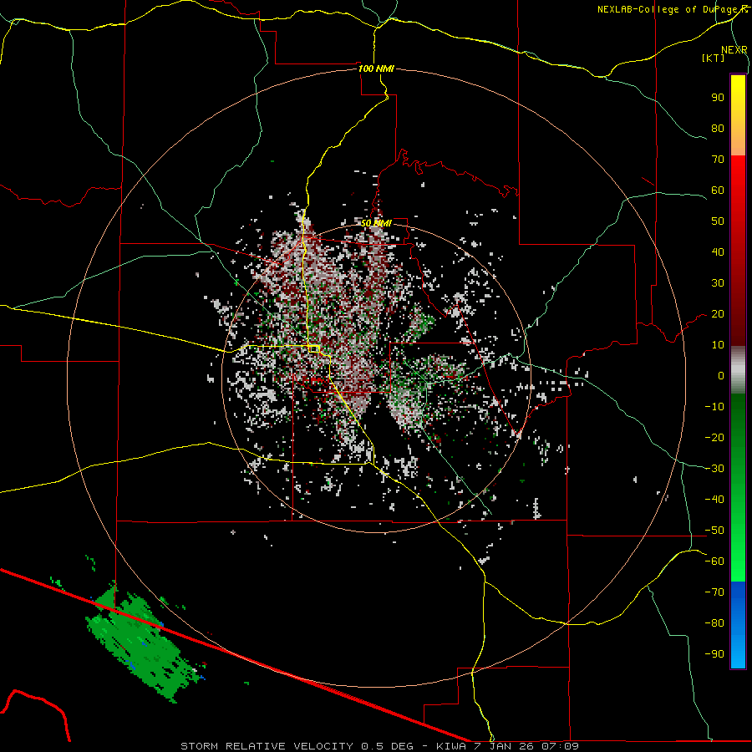The width and height of the screenshot is (752, 752).
Task: Click the 10 value on velocity scale
Action: pyautogui.click(x=718, y=345)
